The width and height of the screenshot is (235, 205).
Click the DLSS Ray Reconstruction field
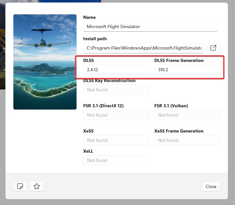[116, 90]
